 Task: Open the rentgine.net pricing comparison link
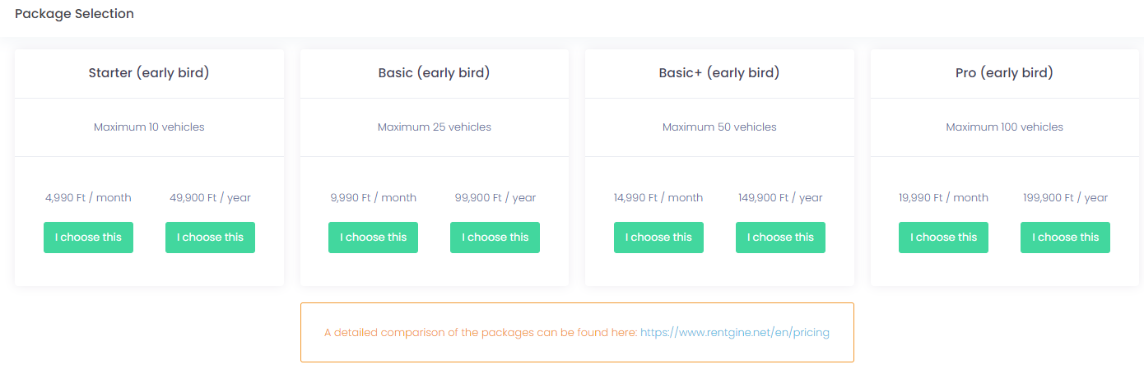click(x=735, y=333)
